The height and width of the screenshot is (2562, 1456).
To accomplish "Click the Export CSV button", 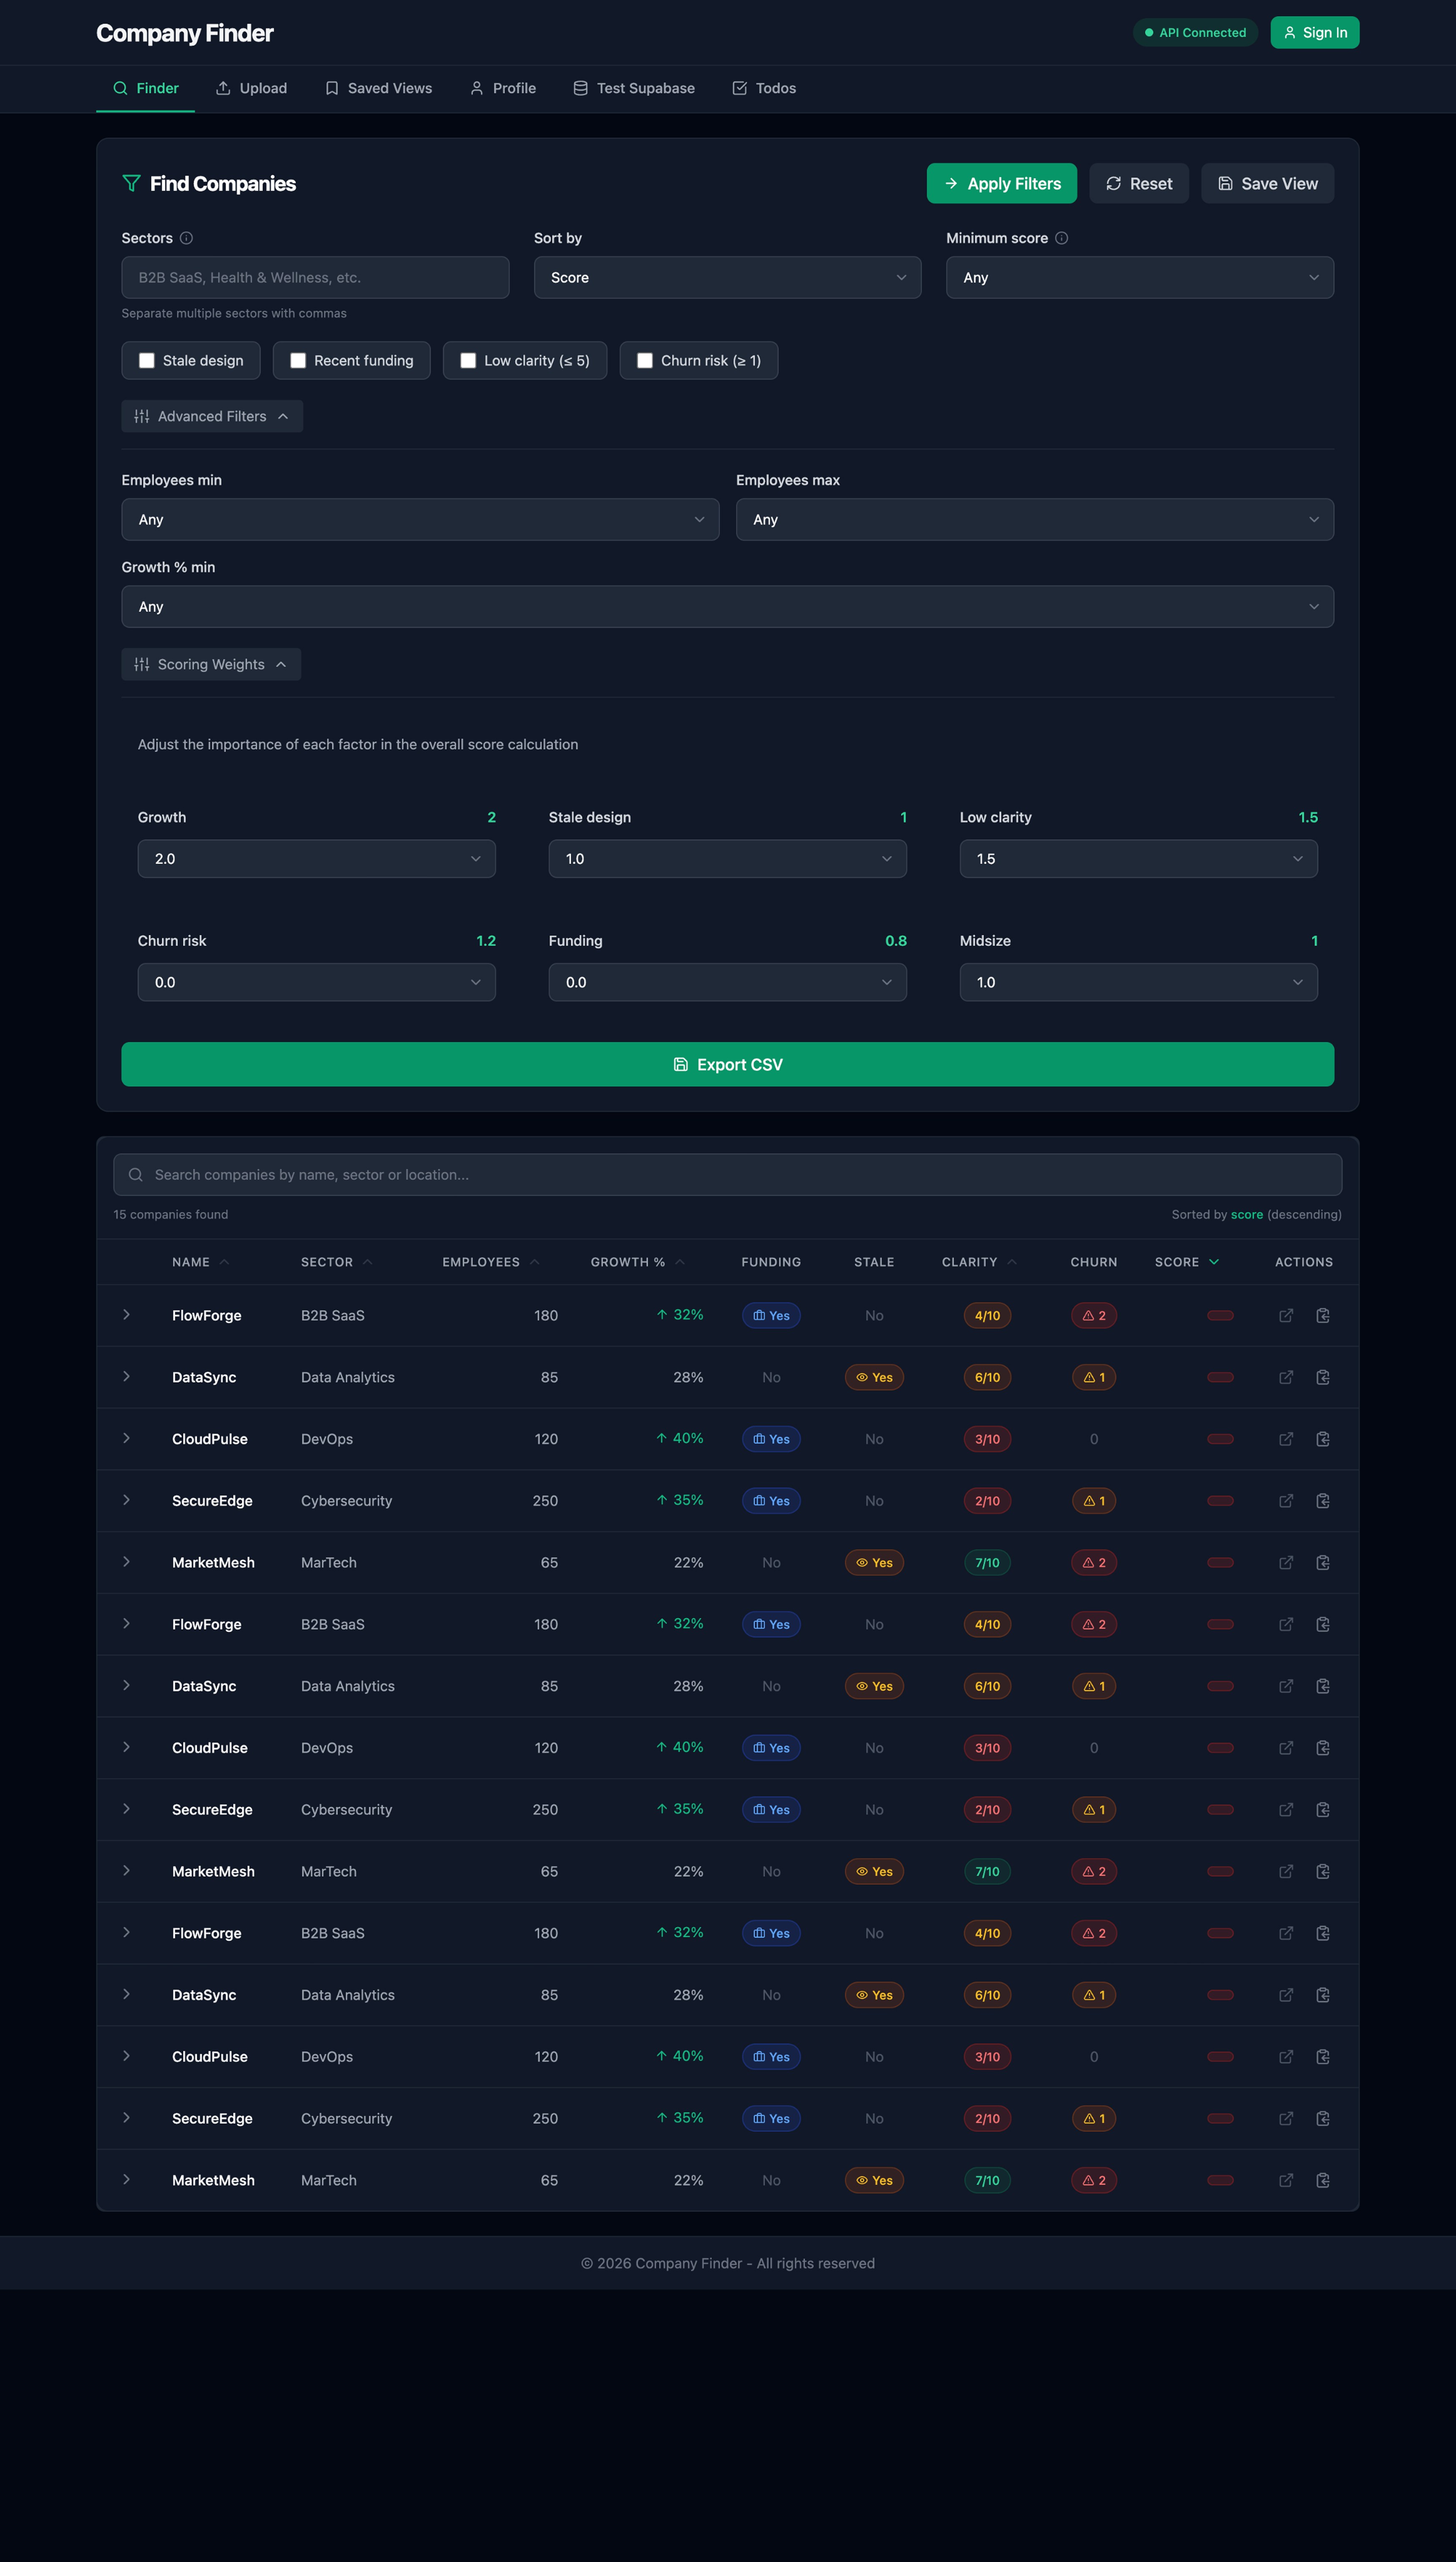I will (x=727, y=1065).
